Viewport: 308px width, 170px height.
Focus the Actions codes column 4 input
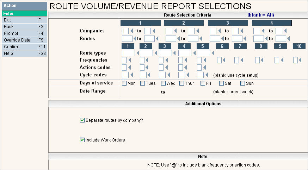click(180, 68)
